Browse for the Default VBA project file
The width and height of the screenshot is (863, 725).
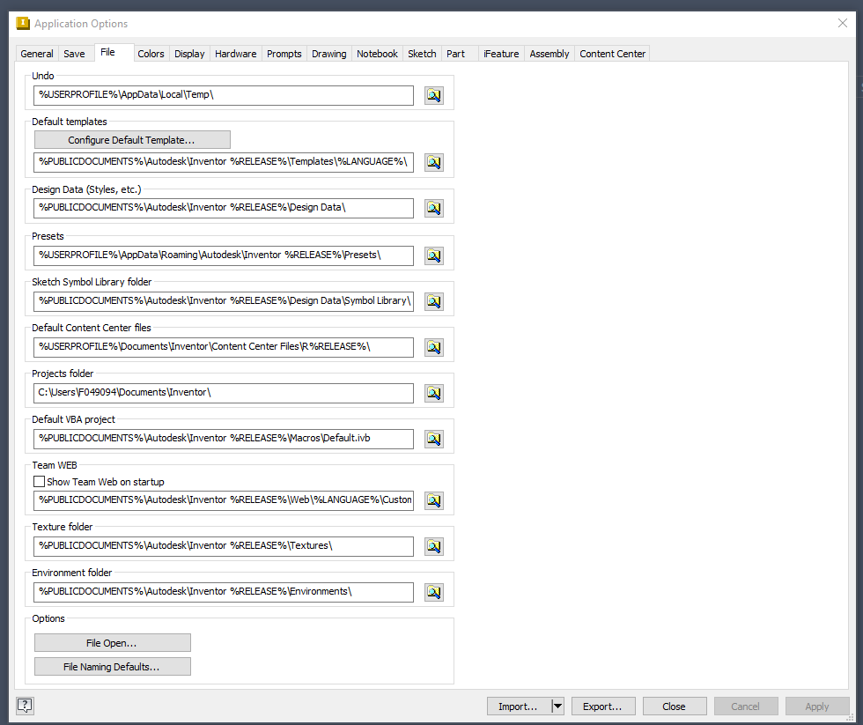pyautogui.click(x=433, y=439)
